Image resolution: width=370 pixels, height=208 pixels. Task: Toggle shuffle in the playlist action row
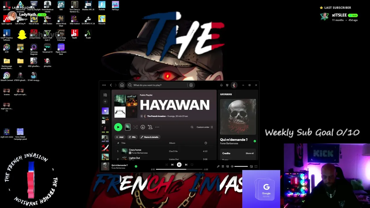[135, 127]
